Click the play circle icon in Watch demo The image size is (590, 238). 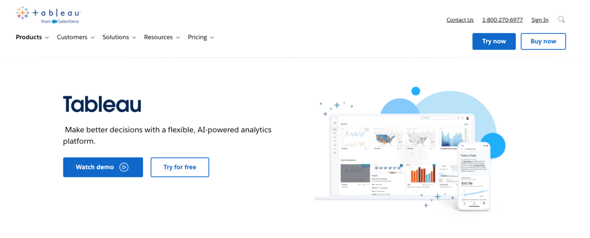pos(124,167)
